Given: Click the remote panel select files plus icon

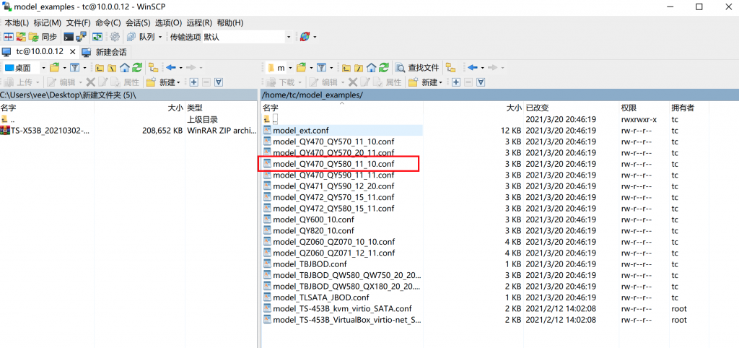Looking at the screenshot, I should pyautogui.click(x=456, y=82).
